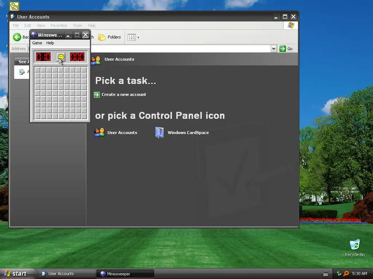Open the Help menu in Minesweeper

[50, 43]
